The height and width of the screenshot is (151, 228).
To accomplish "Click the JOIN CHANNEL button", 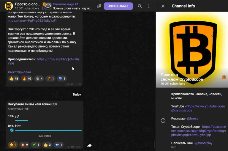I will pyautogui.click(x=118, y=6).
